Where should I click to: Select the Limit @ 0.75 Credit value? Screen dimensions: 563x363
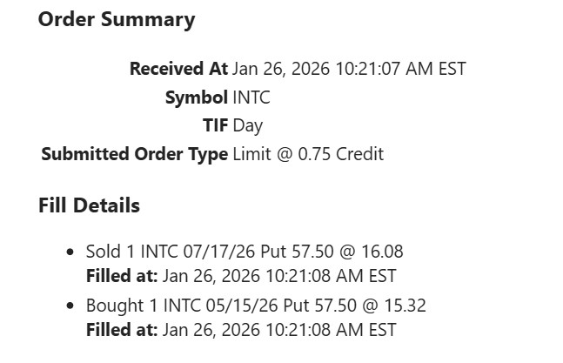click(x=308, y=154)
